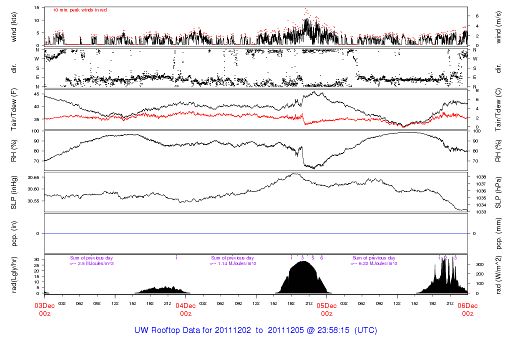Click the peak of the sea-level pressure curve
The height and width of the screenshot is (350, 512).
click(295, 174)
